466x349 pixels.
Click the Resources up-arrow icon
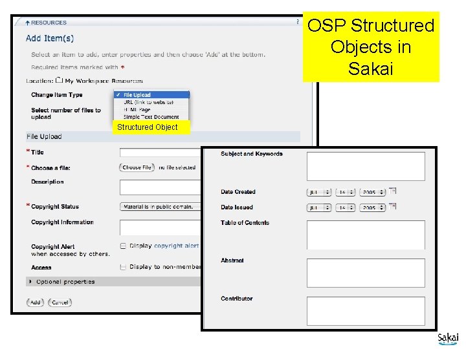tap(27, 23)
